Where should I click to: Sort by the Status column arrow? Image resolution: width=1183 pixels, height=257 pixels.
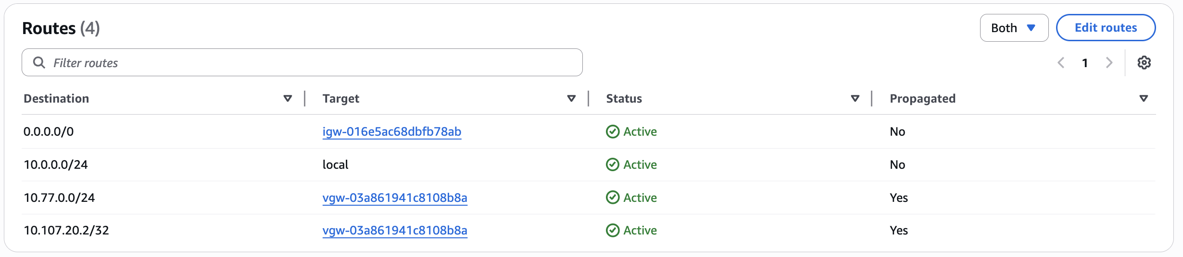(x=855, y=99)
